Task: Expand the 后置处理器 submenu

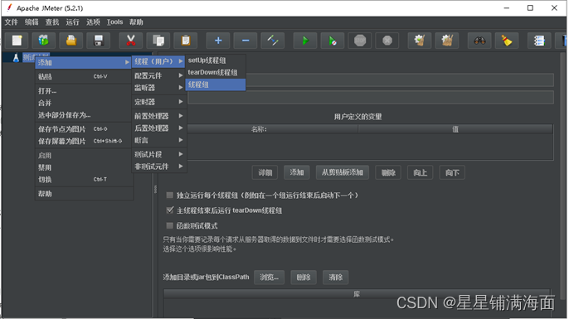Action: click(158, 128)
